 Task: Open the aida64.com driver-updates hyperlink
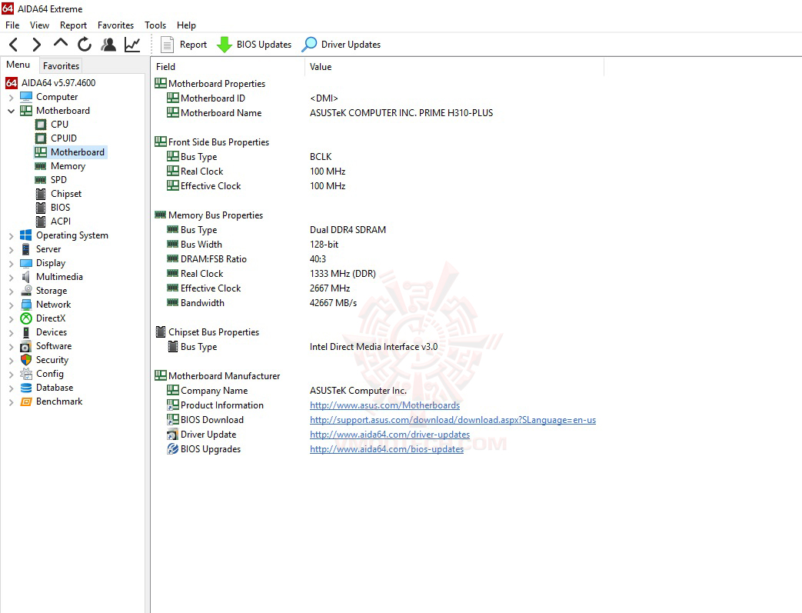tap(389, 434)
